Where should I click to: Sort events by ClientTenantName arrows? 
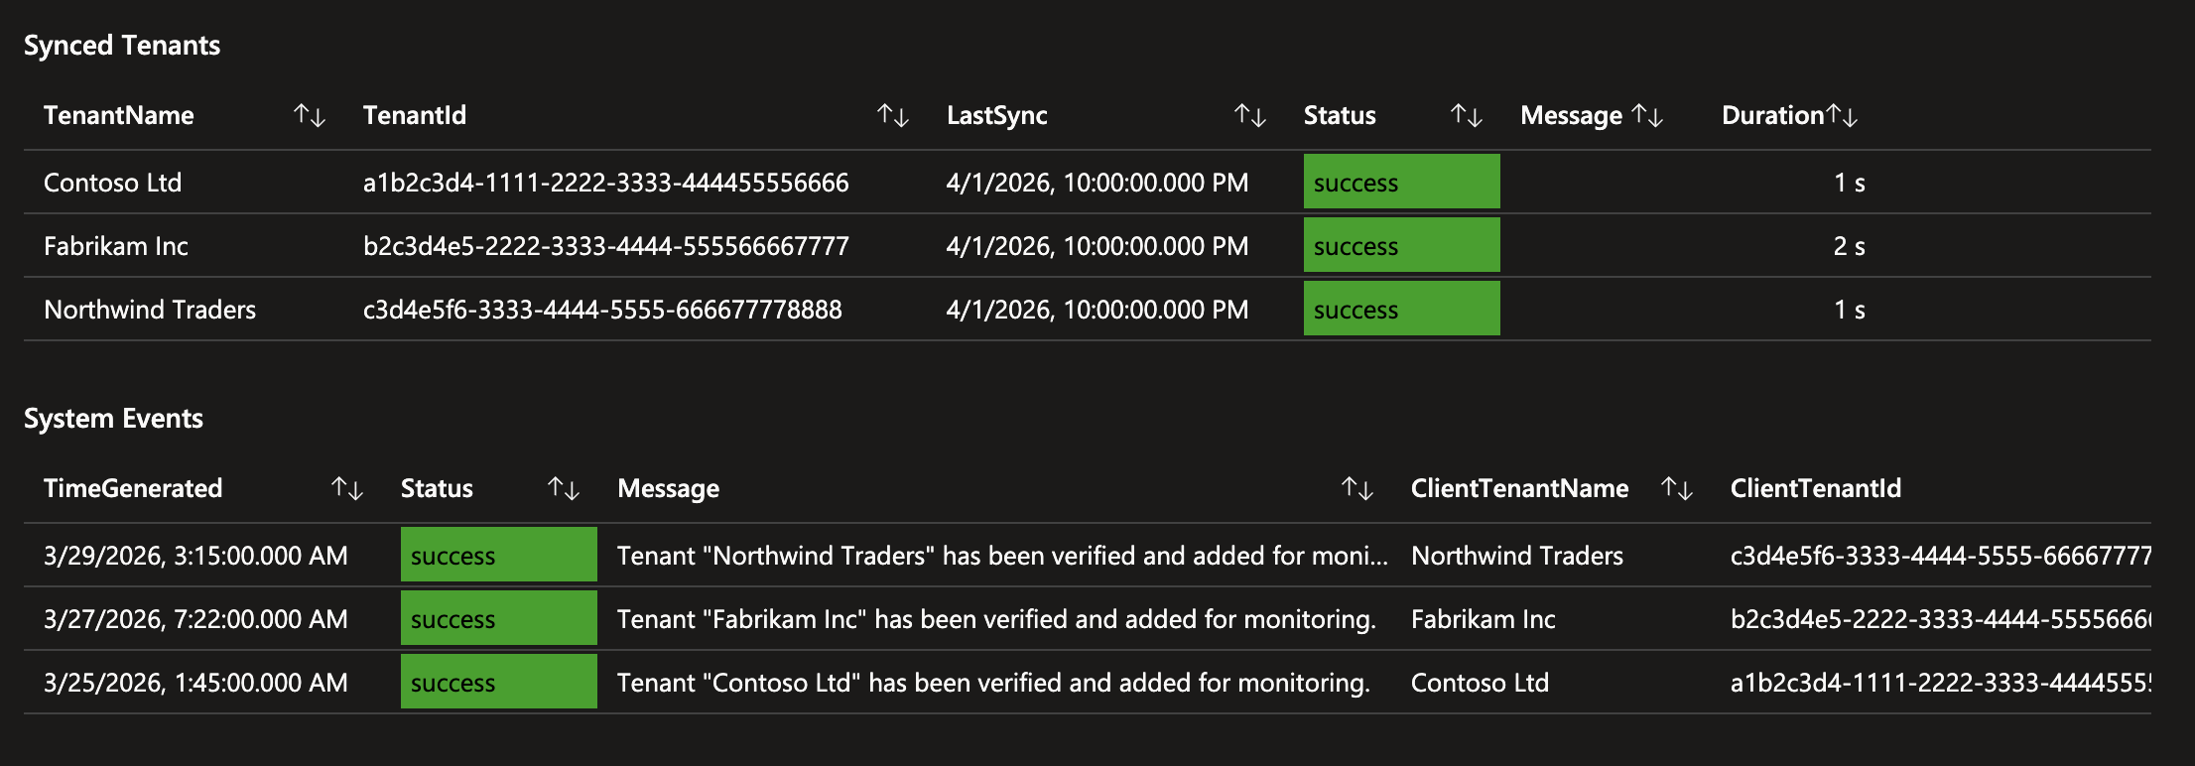coord(1677,488)
